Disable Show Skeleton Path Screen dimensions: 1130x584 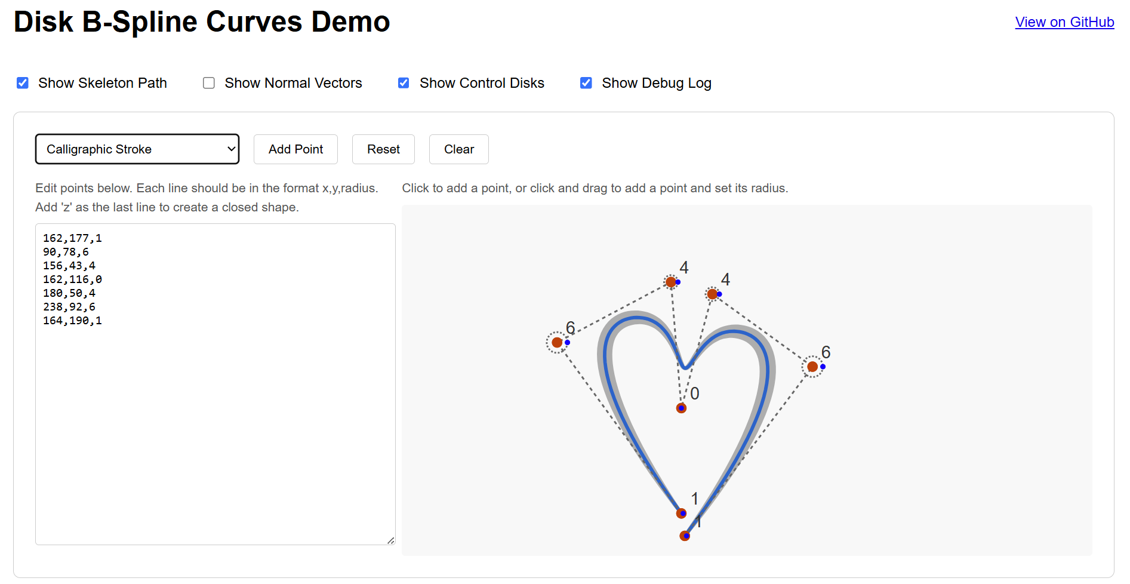point(22,83)
